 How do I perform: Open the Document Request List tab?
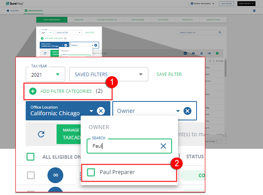pos(107,20)
